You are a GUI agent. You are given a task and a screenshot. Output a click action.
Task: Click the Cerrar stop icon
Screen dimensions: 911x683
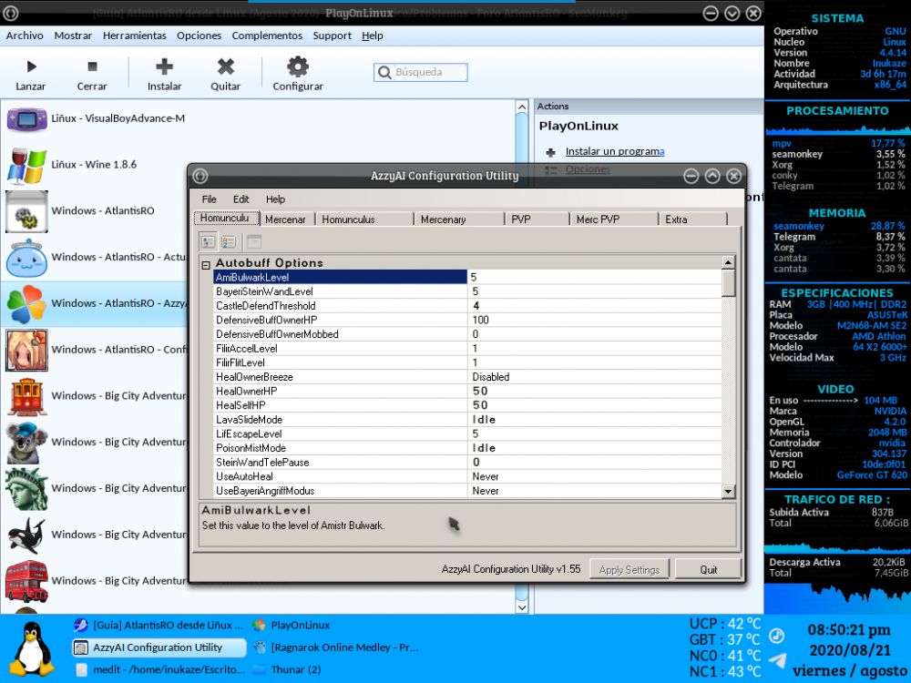(92, 66)
